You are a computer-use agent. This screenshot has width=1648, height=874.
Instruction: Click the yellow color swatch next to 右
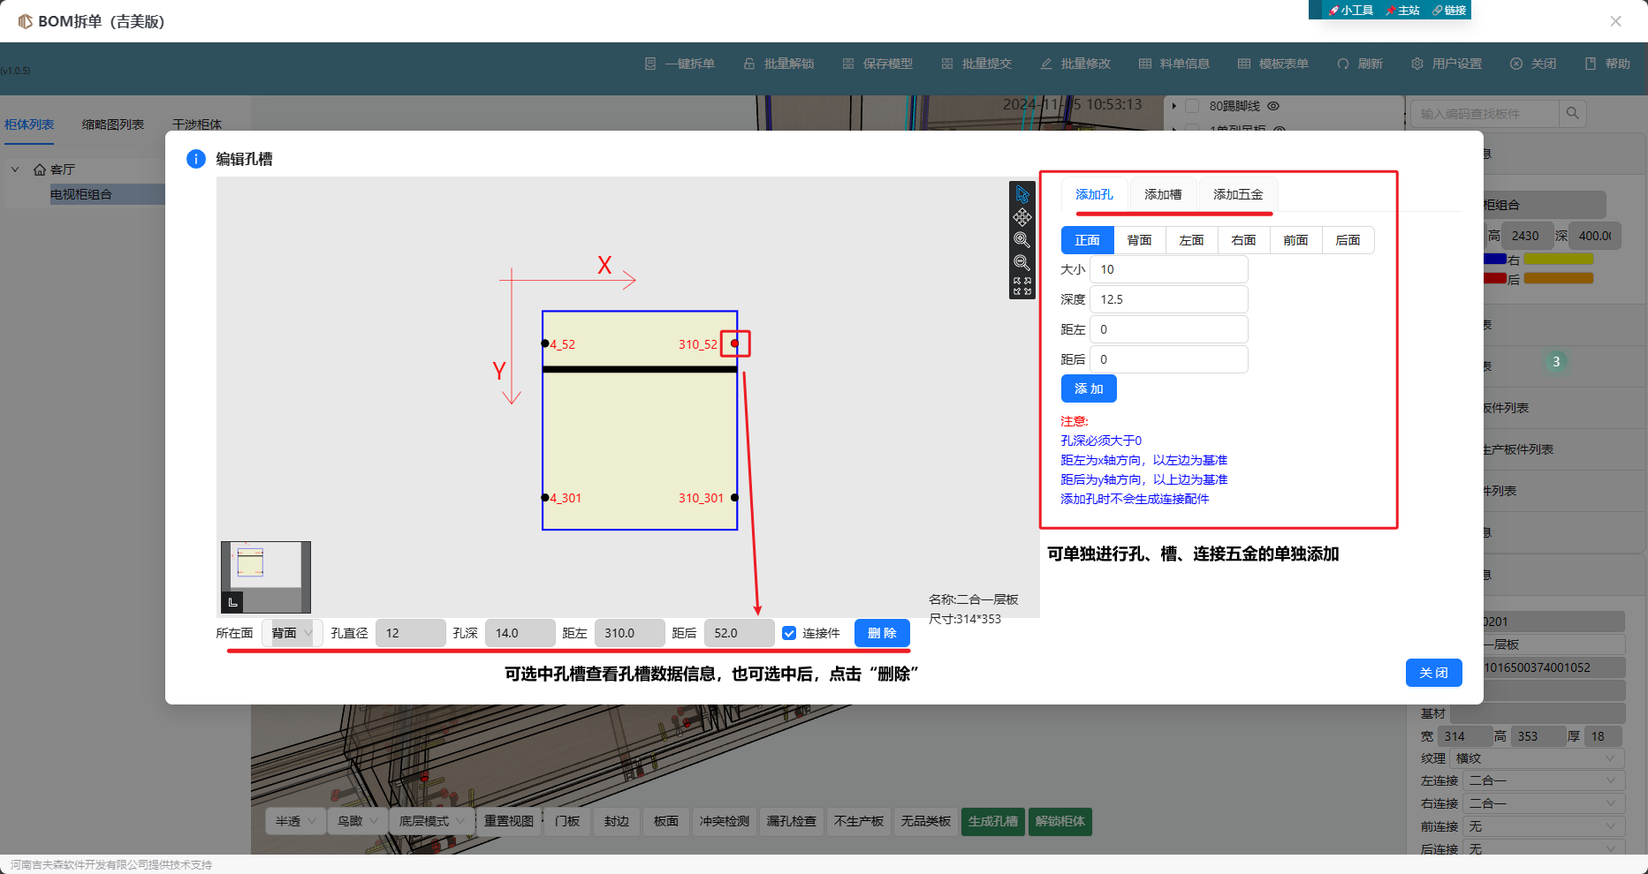[x=1558, y=260]
